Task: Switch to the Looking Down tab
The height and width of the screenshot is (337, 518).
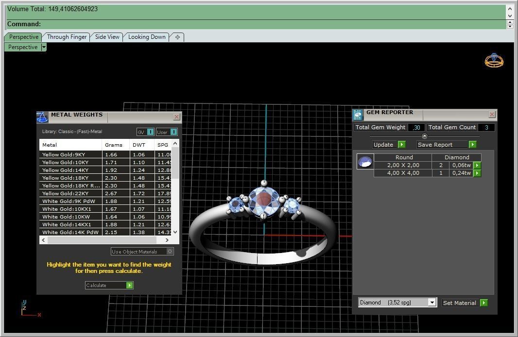Action: (x=147, y=37)
